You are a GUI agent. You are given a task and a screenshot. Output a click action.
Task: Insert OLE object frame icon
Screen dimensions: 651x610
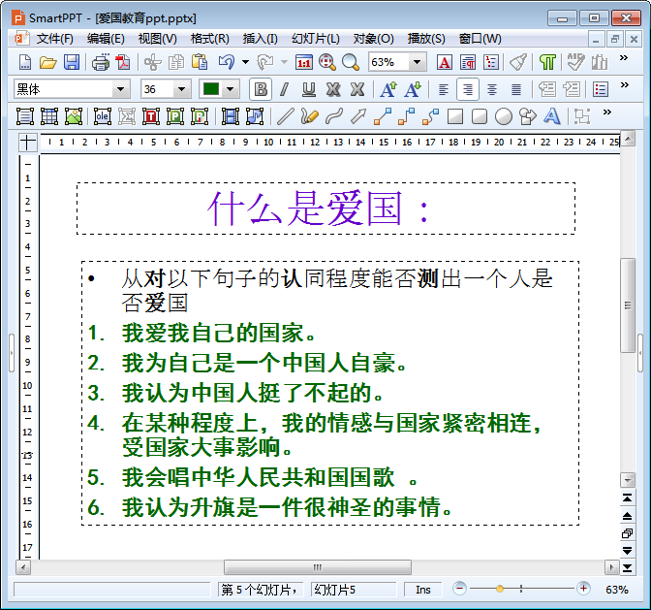(x=102, y=116)
